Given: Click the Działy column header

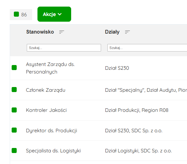Looking at the screenshot, I should (x=112, y=32).
